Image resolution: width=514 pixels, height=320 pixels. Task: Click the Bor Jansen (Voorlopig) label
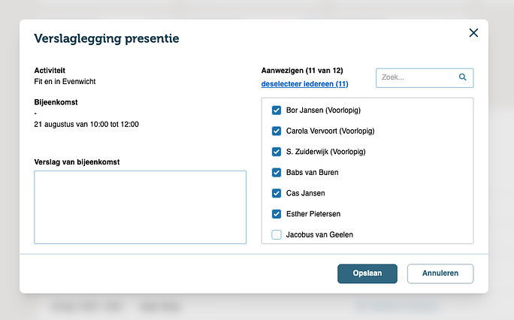(323, 110)
